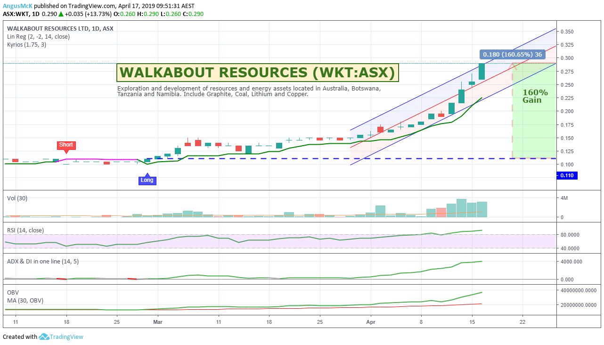Click the MA (30, OBV) label

pyautogui.click(x=25, y=300)
